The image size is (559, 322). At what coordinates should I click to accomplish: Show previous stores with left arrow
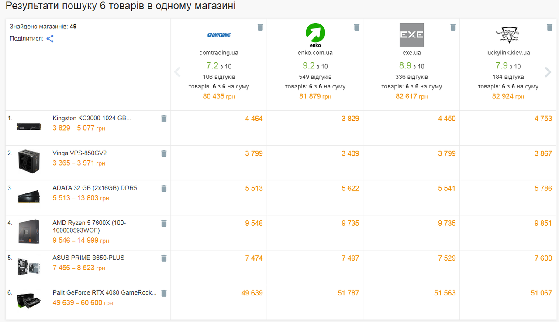(177, 72)
